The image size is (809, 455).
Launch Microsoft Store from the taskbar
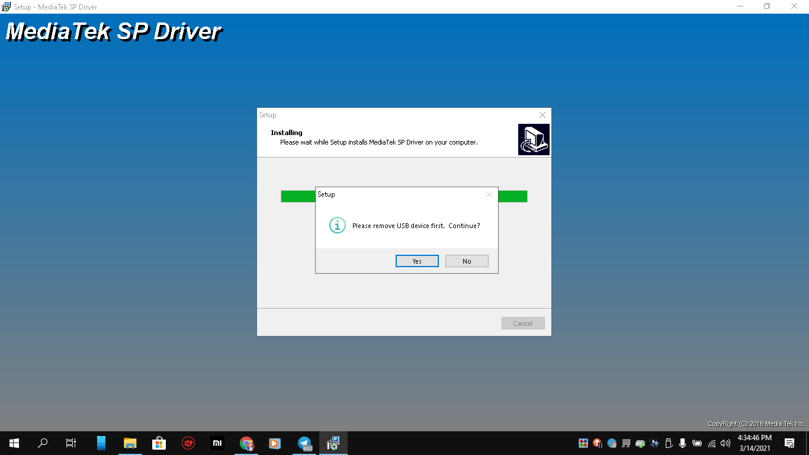(159, 443)
